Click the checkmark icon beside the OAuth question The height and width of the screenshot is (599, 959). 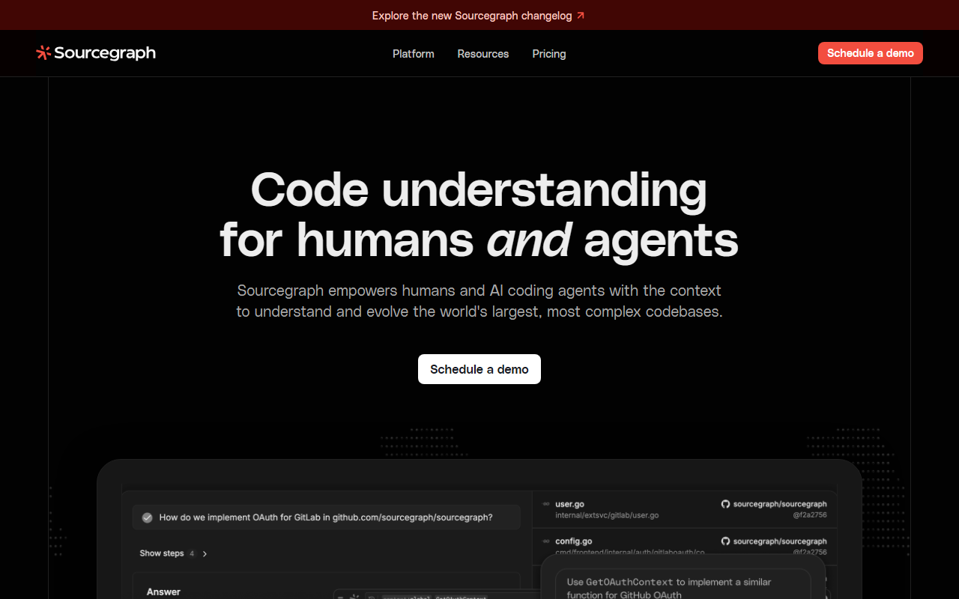[148, 517]
